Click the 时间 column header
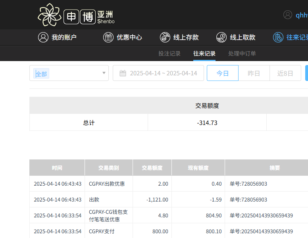308x238 pixels. pyautogui.click(x=57, y=168)
